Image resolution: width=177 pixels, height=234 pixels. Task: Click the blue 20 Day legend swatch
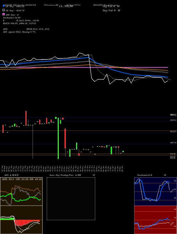[4, 6]
